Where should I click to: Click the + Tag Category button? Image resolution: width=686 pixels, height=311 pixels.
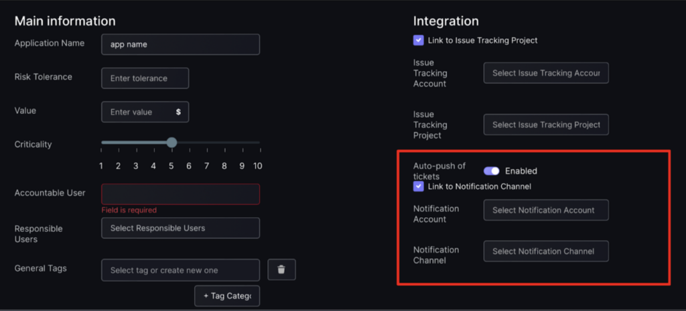pos(227,296)
